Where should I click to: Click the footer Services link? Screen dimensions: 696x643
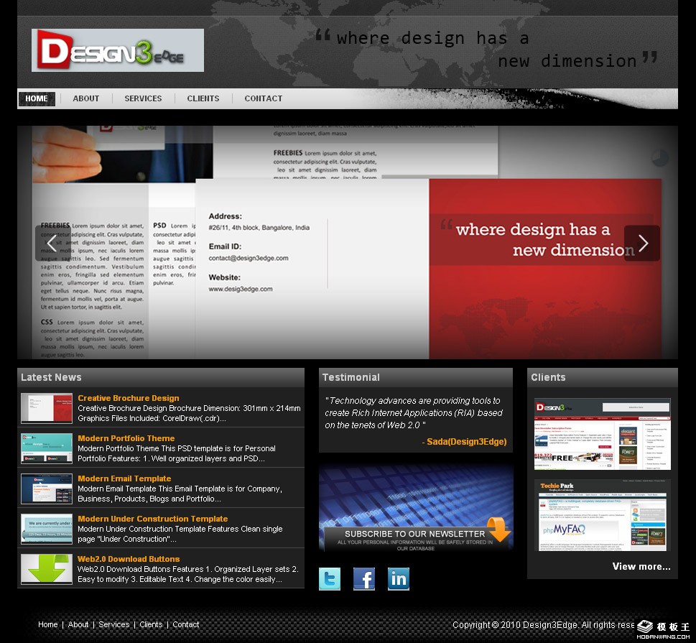[x=114, y=624]
